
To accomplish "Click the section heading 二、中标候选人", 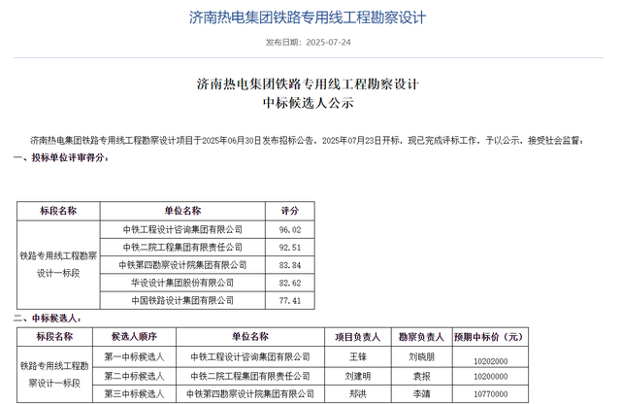I will (x=48, y=318).
